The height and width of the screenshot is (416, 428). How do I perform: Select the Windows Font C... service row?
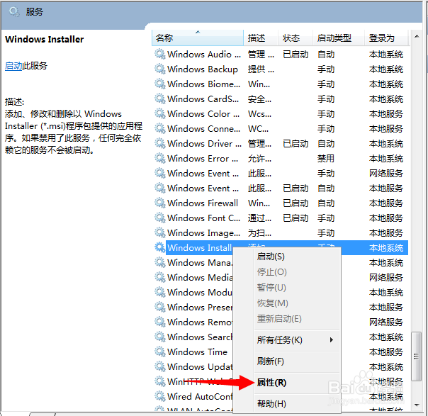point(281,218)
